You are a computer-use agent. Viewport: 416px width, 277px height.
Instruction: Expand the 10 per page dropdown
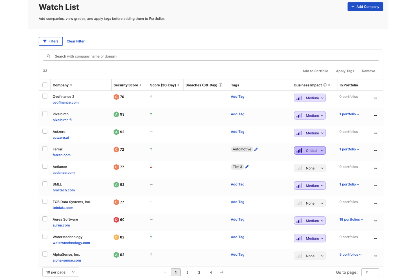[60, 272]
